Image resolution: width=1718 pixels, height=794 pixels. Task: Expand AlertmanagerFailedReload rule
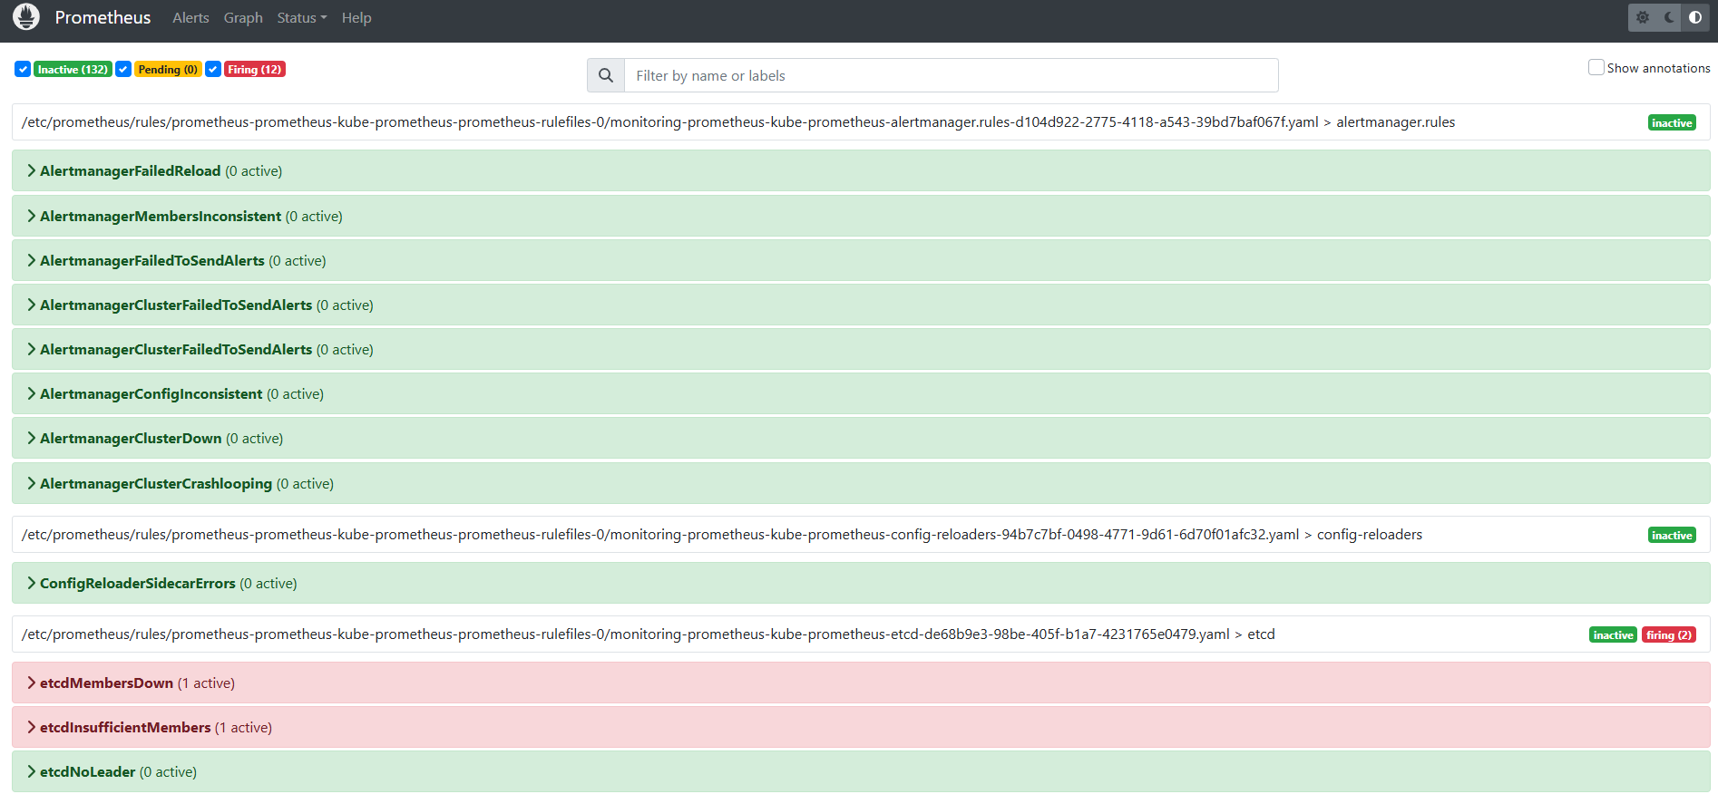pos(861,170)
